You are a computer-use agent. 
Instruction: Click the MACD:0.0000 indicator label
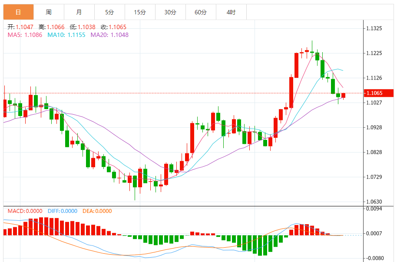coord(25,211)
